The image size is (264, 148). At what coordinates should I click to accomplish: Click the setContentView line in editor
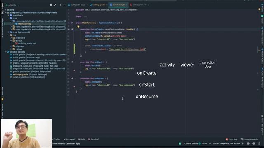click(x=106, y=36)
